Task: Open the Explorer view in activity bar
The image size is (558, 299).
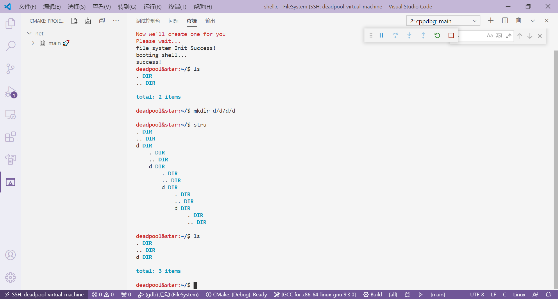Action: [x=10, y=24]
